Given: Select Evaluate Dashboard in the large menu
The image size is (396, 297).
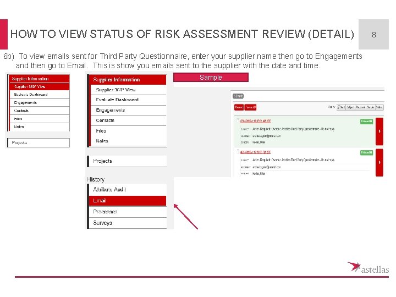Looking at the screenshot, I should 128,100.
